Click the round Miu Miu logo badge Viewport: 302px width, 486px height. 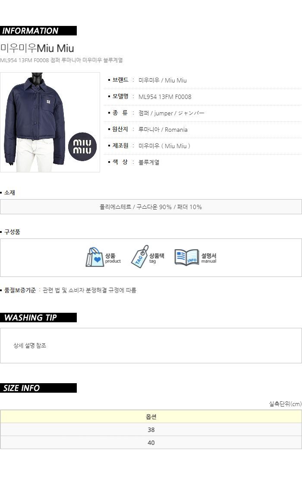point(82,146)
